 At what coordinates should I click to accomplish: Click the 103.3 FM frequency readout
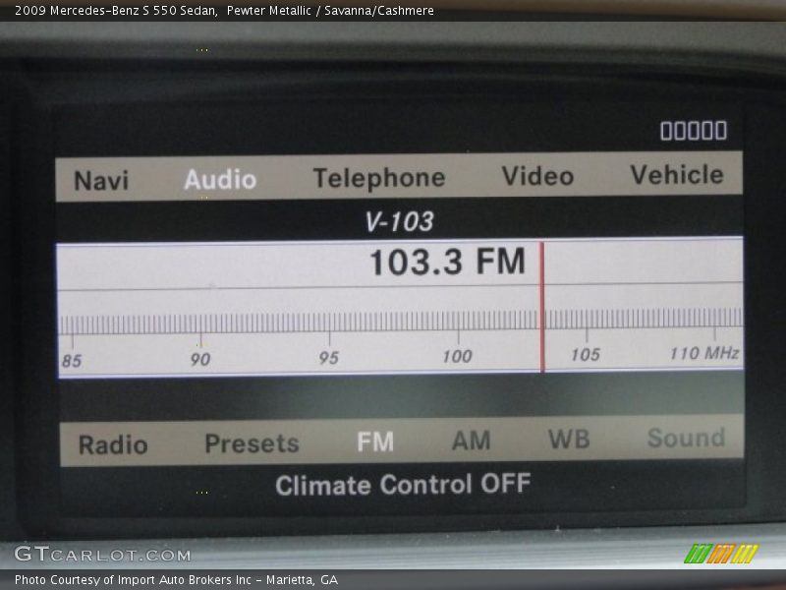point(447,262)
